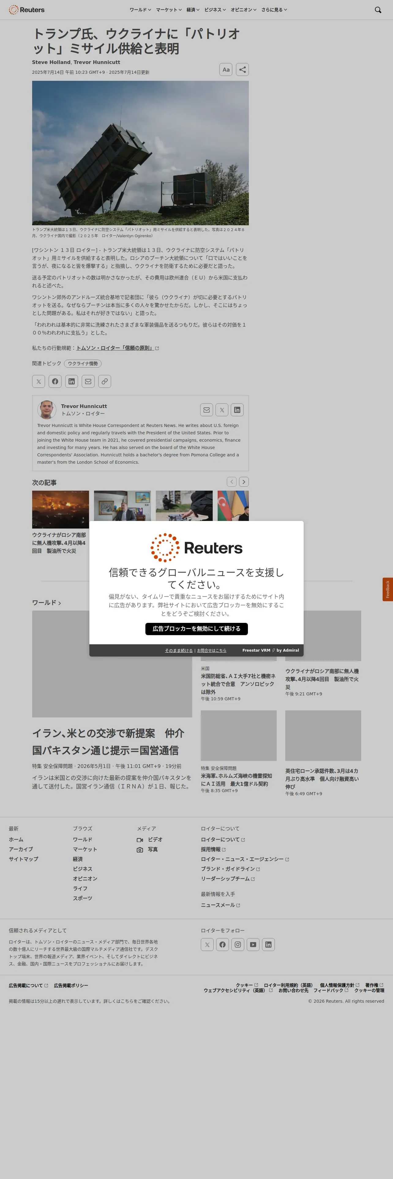393x1179 pixels.
Task: Click the previous arrow in 次の記事 carousel
Action: click(232, 481)
